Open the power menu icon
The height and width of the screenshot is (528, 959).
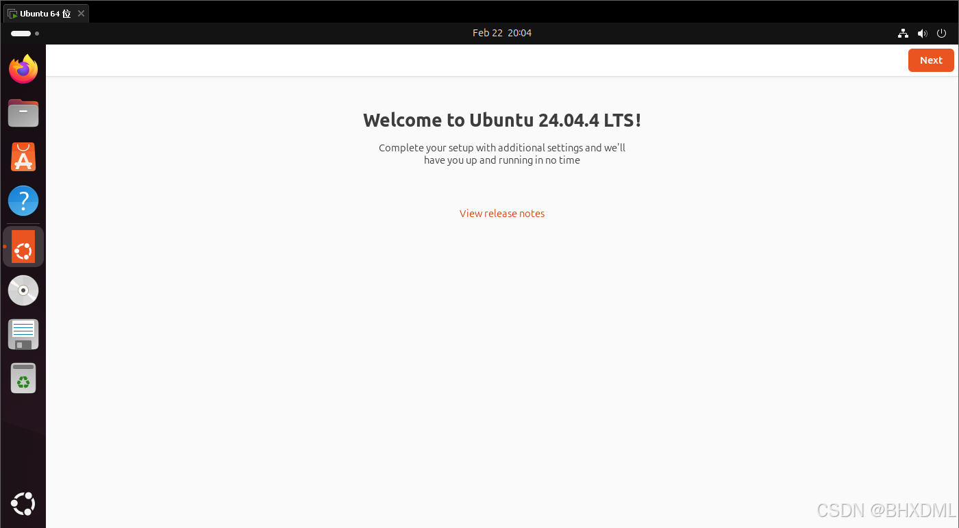click(941, 33)
